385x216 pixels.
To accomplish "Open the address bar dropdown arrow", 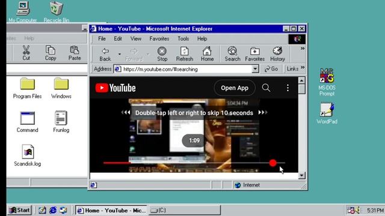I will (x=255, y=69).
